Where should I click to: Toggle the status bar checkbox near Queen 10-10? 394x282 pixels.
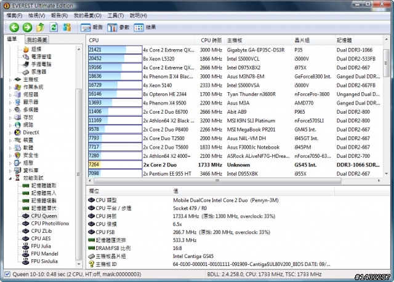click(x=7, y=274)
